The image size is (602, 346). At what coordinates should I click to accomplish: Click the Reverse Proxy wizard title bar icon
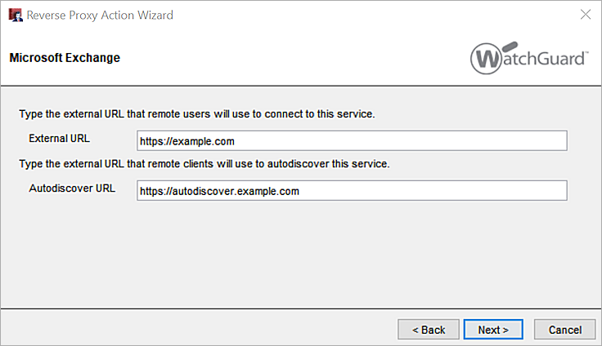coord(15,15)
